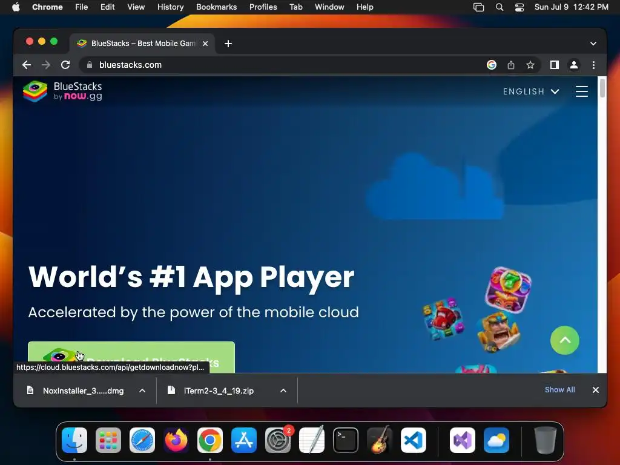View site info via the lock icon
Image resolution: width=620 pixels, height=465 pixels.
click(x=90, y=65)
